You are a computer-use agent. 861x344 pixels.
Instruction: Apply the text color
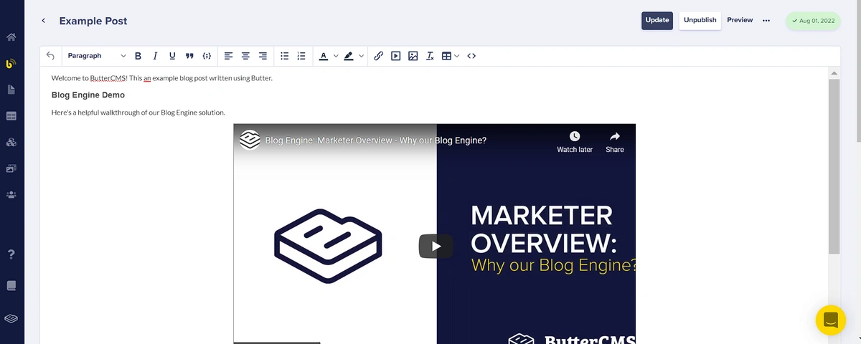(x=324, y=56)
